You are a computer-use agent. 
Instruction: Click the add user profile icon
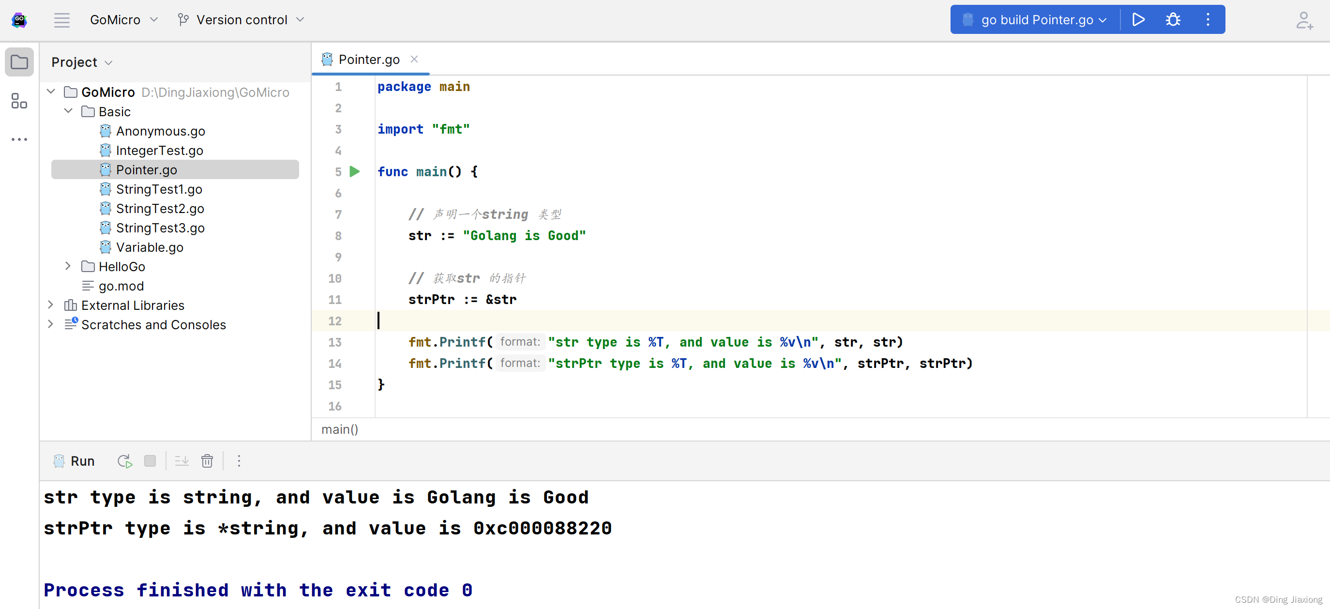1304,21
